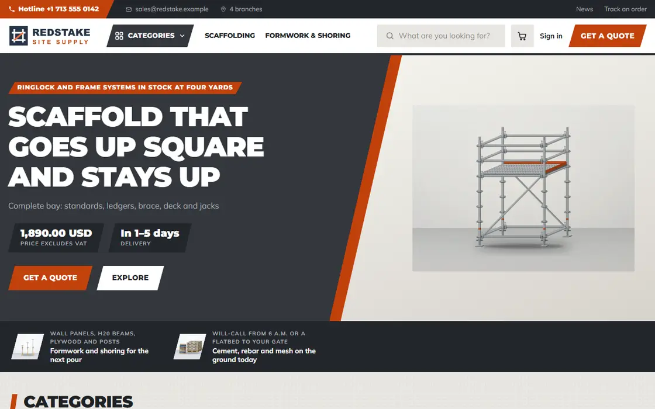The width and height of the screenshot is (655, 409).
Task: Open the shopping cart
Action: click(522, 36)
